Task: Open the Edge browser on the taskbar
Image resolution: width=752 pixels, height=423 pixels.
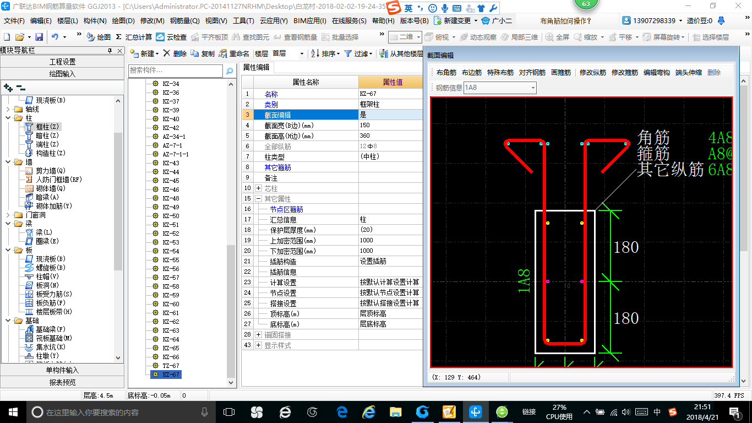Action: 342,411
